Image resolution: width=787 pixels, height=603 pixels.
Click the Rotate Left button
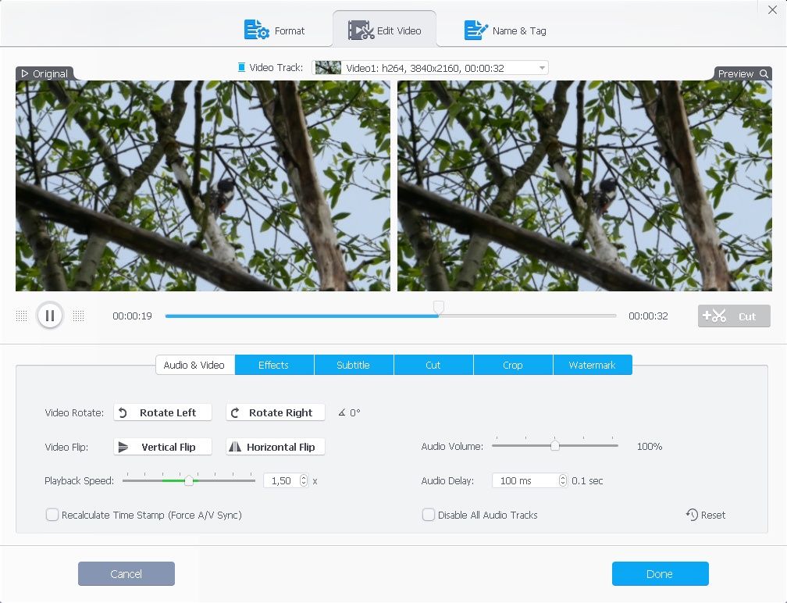162,412
